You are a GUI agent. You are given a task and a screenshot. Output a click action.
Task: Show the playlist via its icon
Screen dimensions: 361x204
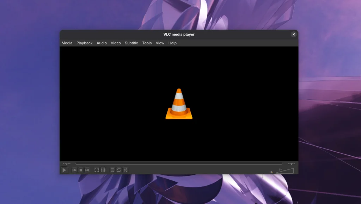click(x=112, y=170)
